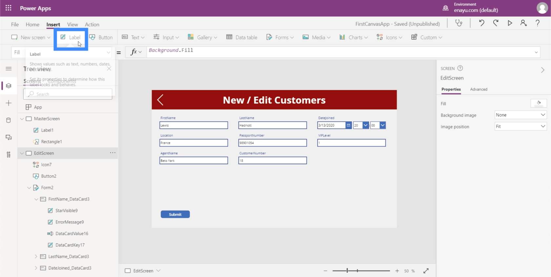
Task: Select the Properties tab
Action: click(451, 89)
